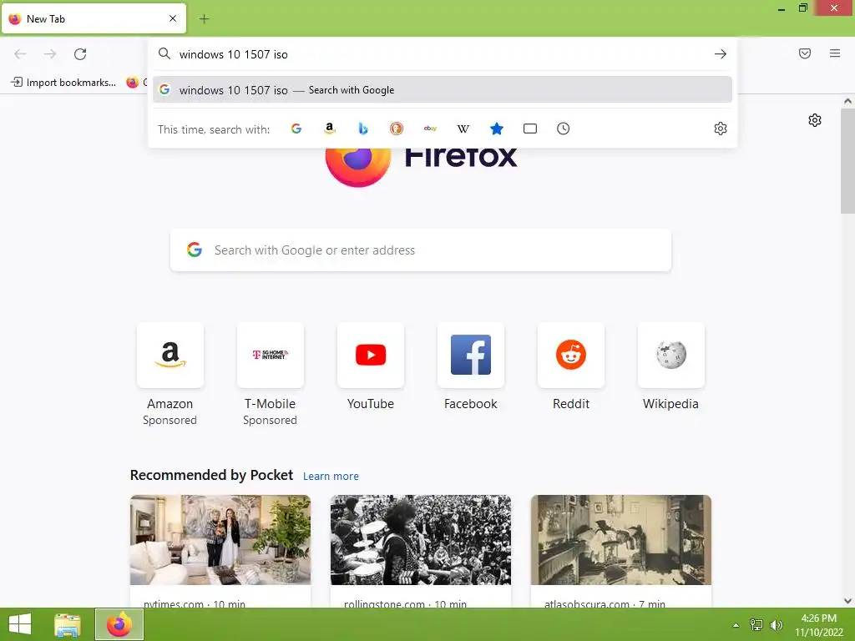This screenshot has height=641, width=855.
Task: Search this time with Amazon icon
Action: pyautogui.click(x=329, y=129)
